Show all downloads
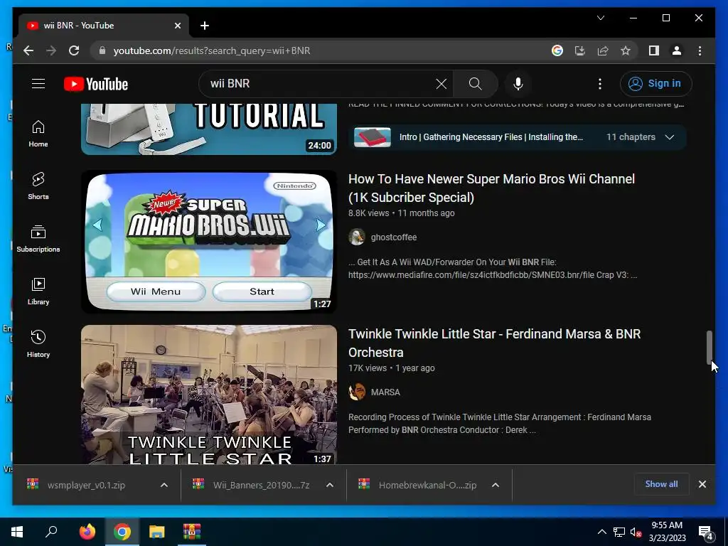This screenshot has height=546, width=728. tap(661, 483)
